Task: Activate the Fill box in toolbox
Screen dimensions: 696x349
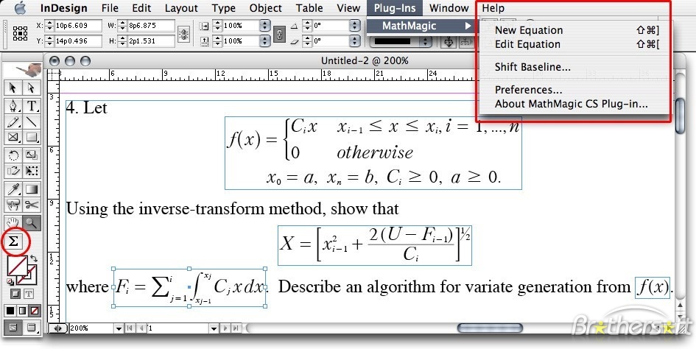Action: pos(18,266)
